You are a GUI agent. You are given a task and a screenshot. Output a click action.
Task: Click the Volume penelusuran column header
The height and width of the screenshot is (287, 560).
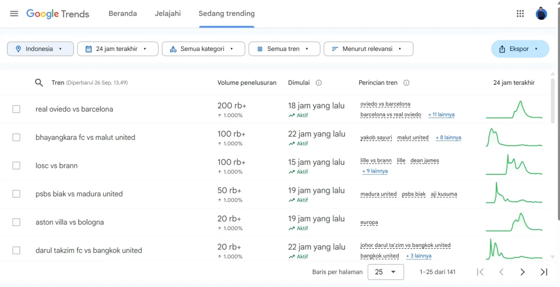click(247, 83)
